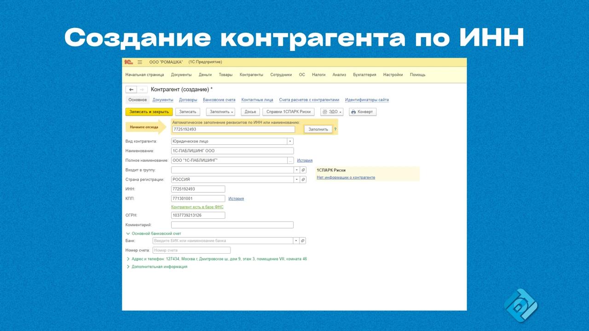This screenshot has height=331, width=589.
Task: Click the Конверт print button
Action: point(363,112)
